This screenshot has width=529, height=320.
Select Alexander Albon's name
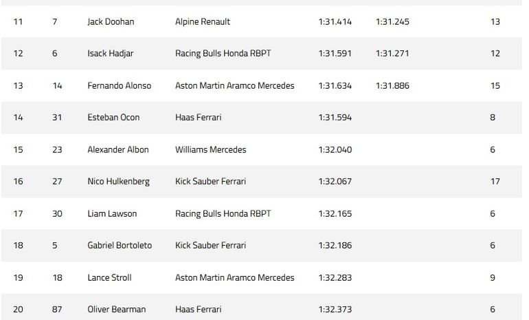point(117,149)
